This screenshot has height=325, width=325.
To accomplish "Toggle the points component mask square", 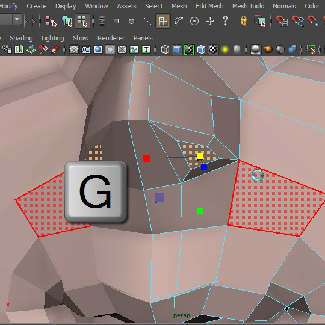I will coord(116,21).
